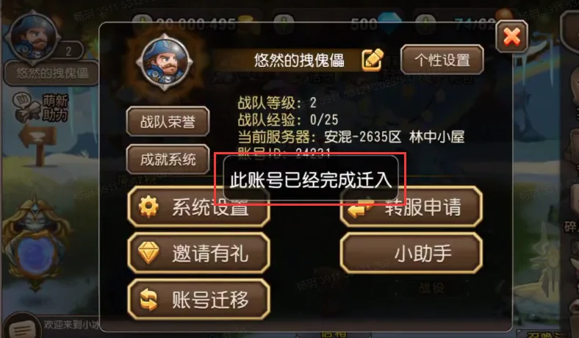
Task: Click the 转服申请 server transfer button
Action: click(x=411, y=207)
